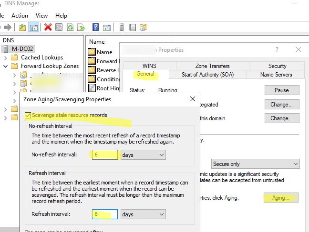Click the up one level folder icon
Screen dimensions: 309x232
22,27
